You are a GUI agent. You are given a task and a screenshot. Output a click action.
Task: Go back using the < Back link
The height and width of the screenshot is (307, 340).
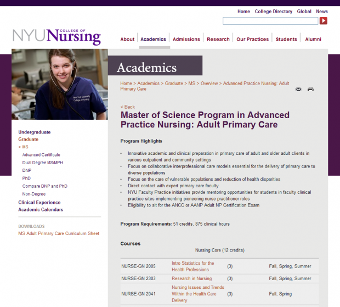127,107
